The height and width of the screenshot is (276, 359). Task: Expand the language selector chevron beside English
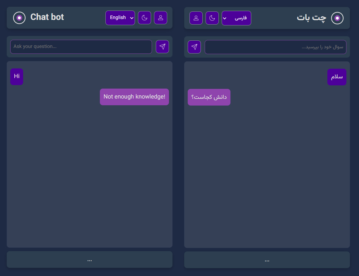(131, 18)
